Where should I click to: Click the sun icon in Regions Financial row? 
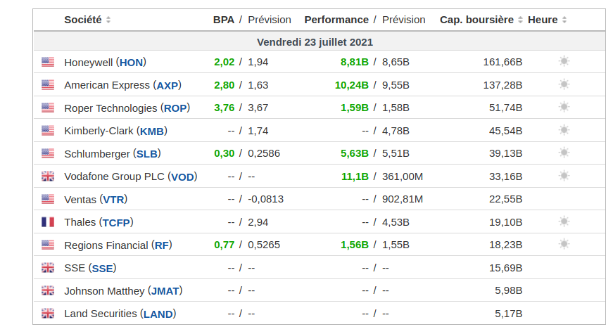pyautogui.click(x=564, y=245)
